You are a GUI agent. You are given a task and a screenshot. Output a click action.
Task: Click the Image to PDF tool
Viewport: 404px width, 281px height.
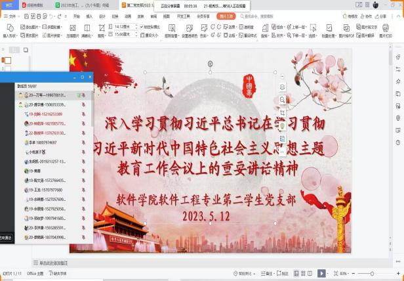pos(347,30)
